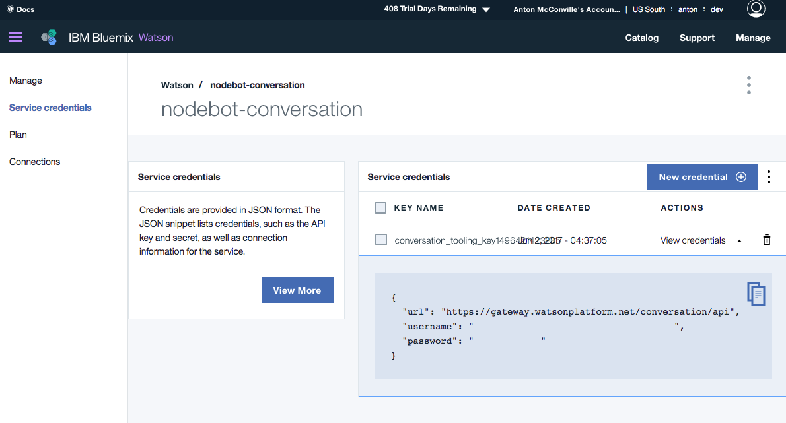Open the top Manage menu
This screenshot has width=786, height=423.
coord(753,38)
